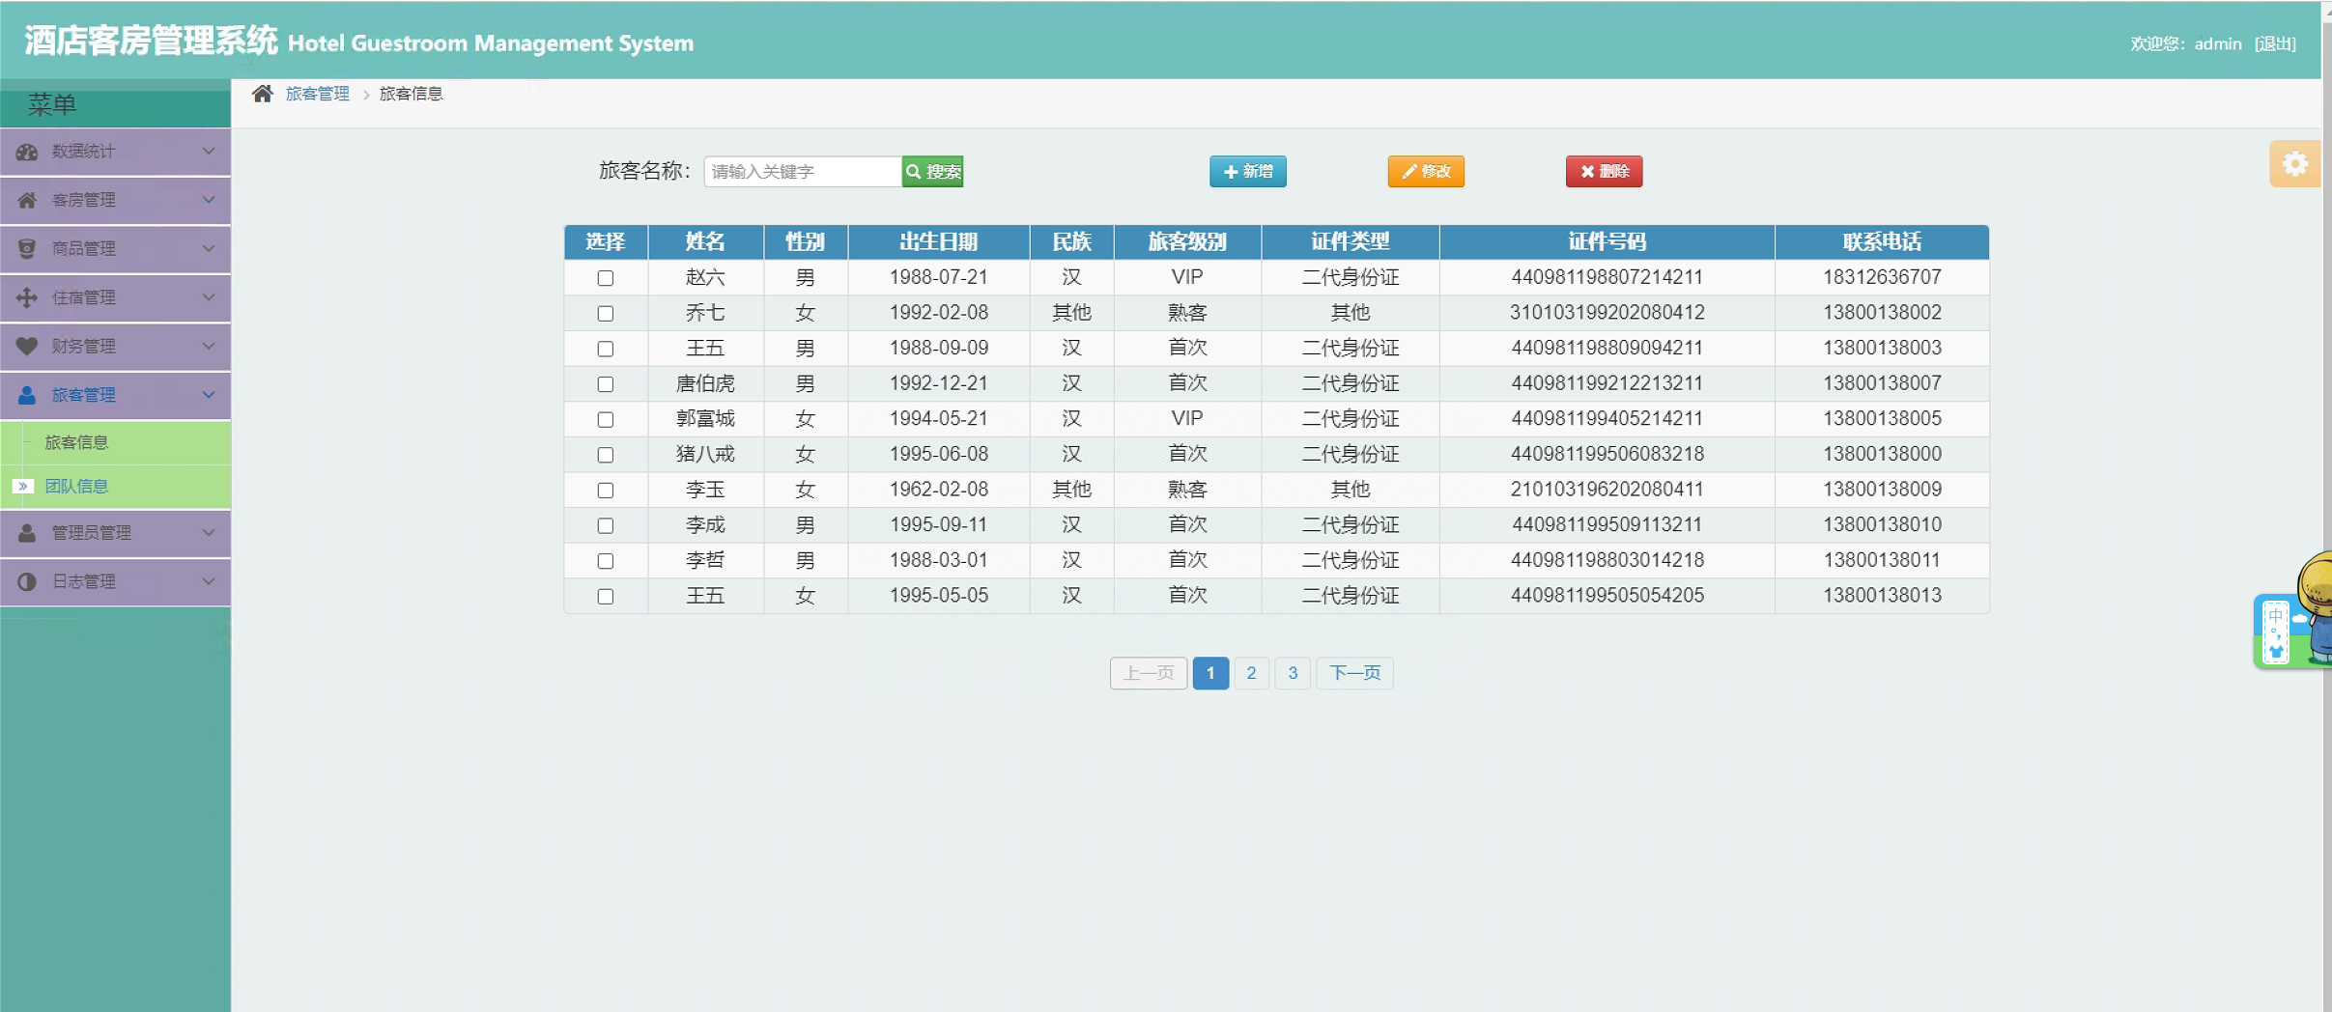Image resolution: width=2332 pixels, height=1012 pixels.
Task: Expand the 日志管理 chevron arrow
Action: [x=208, y=581]
